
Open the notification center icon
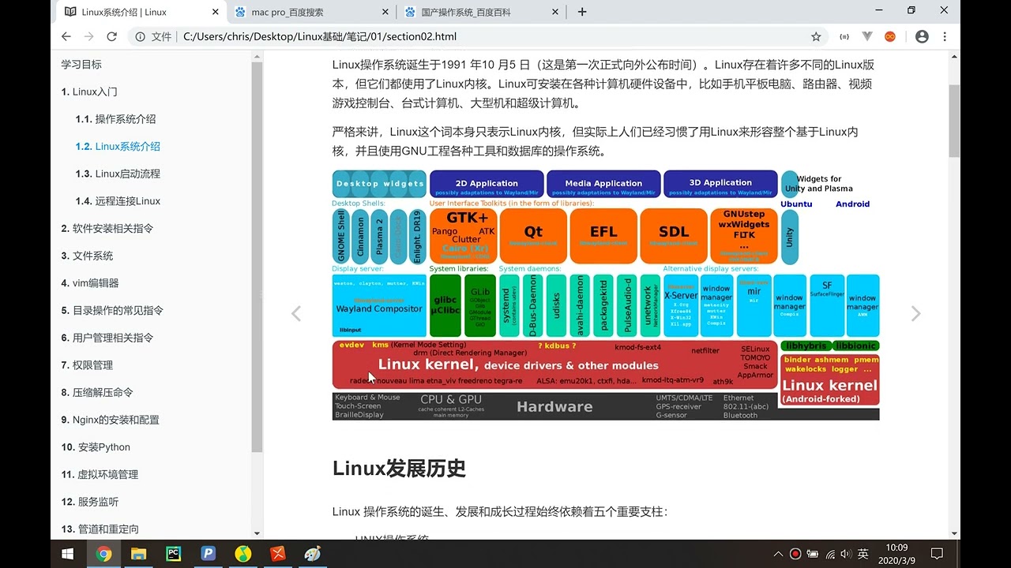(938, 554)
